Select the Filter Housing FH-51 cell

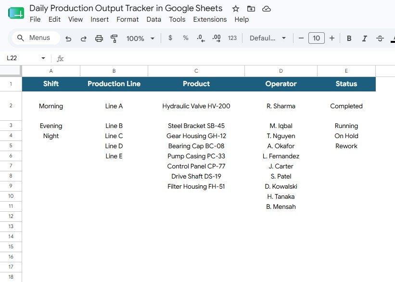click(x=196, y=186)
